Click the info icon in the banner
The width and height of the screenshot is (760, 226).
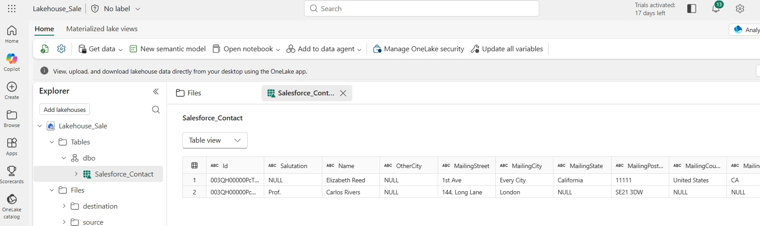click(44, 71)
